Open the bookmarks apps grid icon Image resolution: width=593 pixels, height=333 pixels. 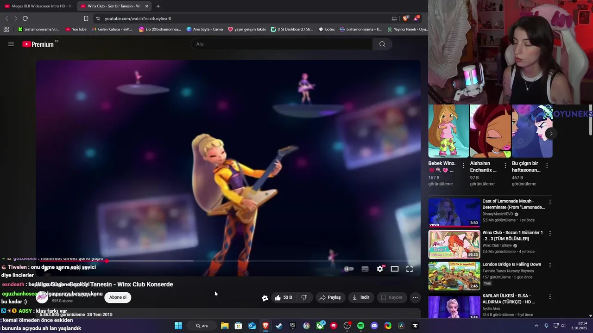tap(6, 29)
